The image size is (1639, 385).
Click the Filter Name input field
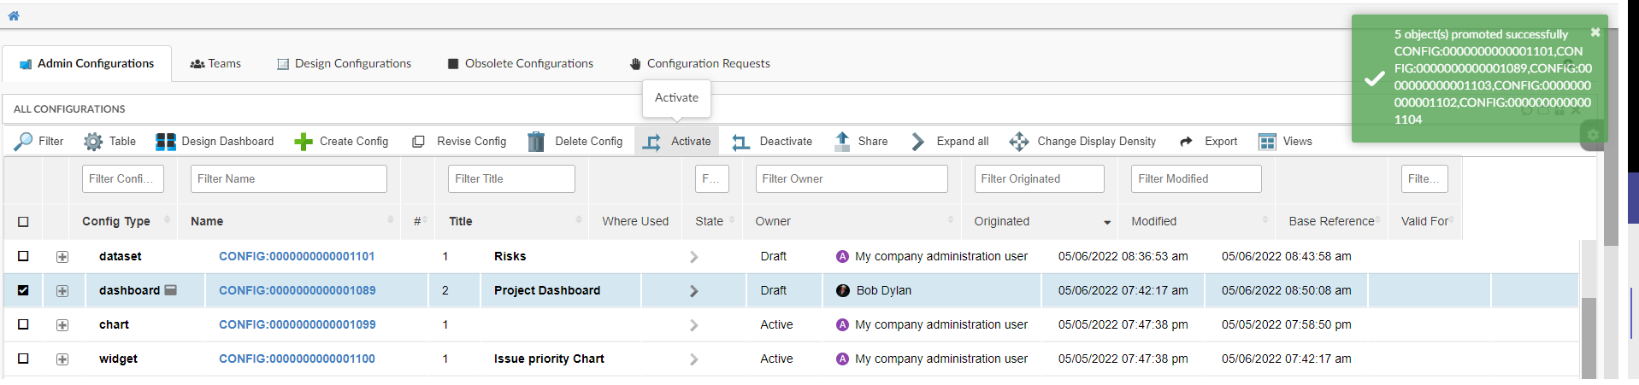(289, 179)
